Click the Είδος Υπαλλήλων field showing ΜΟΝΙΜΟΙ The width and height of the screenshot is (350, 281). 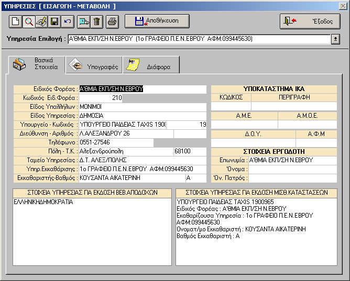pyautogui.click(x=143, y=107)
